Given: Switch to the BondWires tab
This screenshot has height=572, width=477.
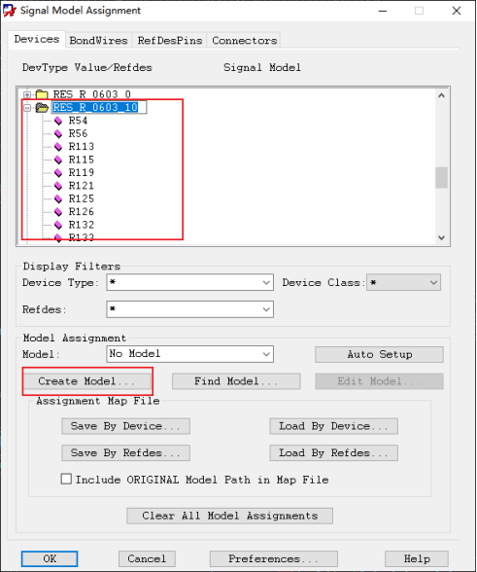Looking at the screenshot, I should (99, 41).
